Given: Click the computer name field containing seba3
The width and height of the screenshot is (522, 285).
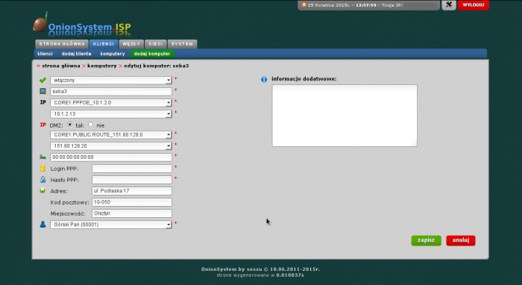Looking at the screenshot, I should (111, 91).
